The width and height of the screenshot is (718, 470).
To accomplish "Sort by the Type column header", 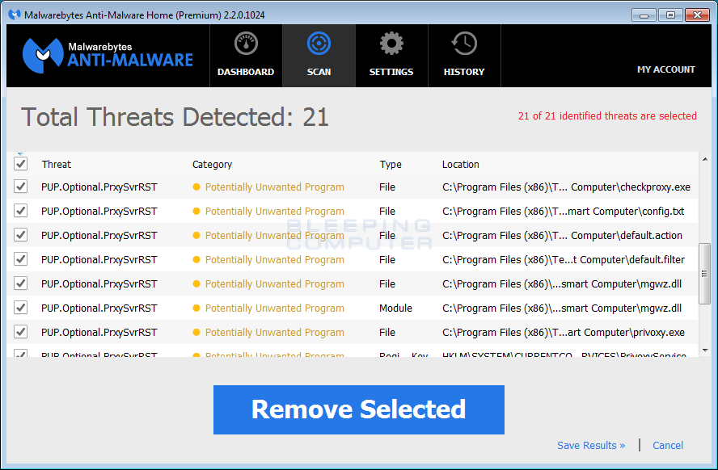I will (391, 165).
